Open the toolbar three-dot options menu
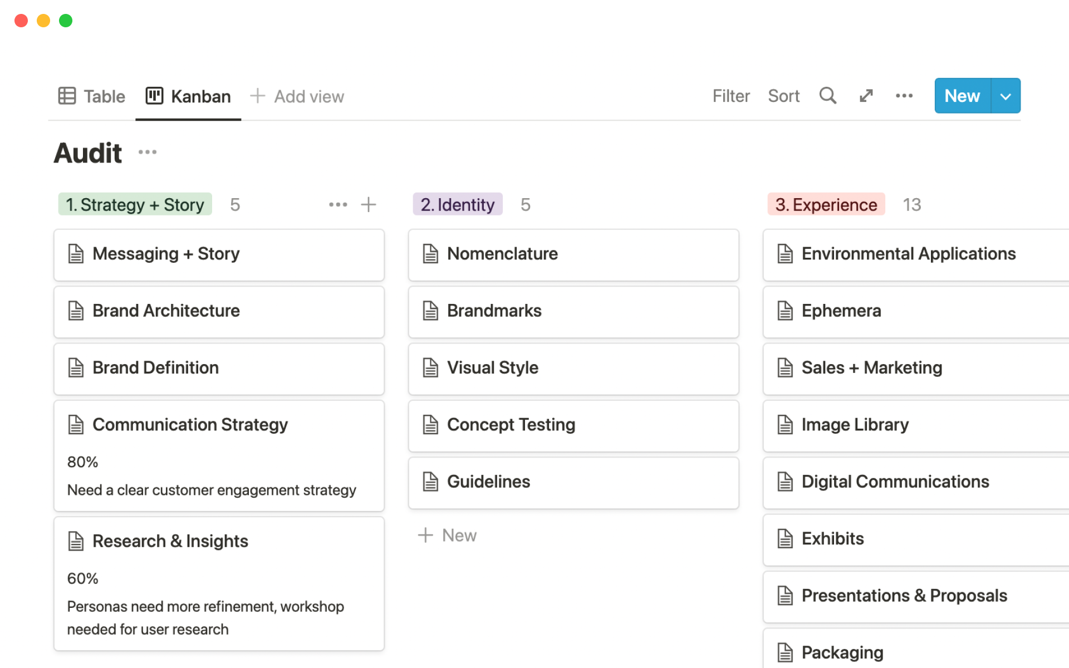The image size is (1069, 668). click(904, 96)
